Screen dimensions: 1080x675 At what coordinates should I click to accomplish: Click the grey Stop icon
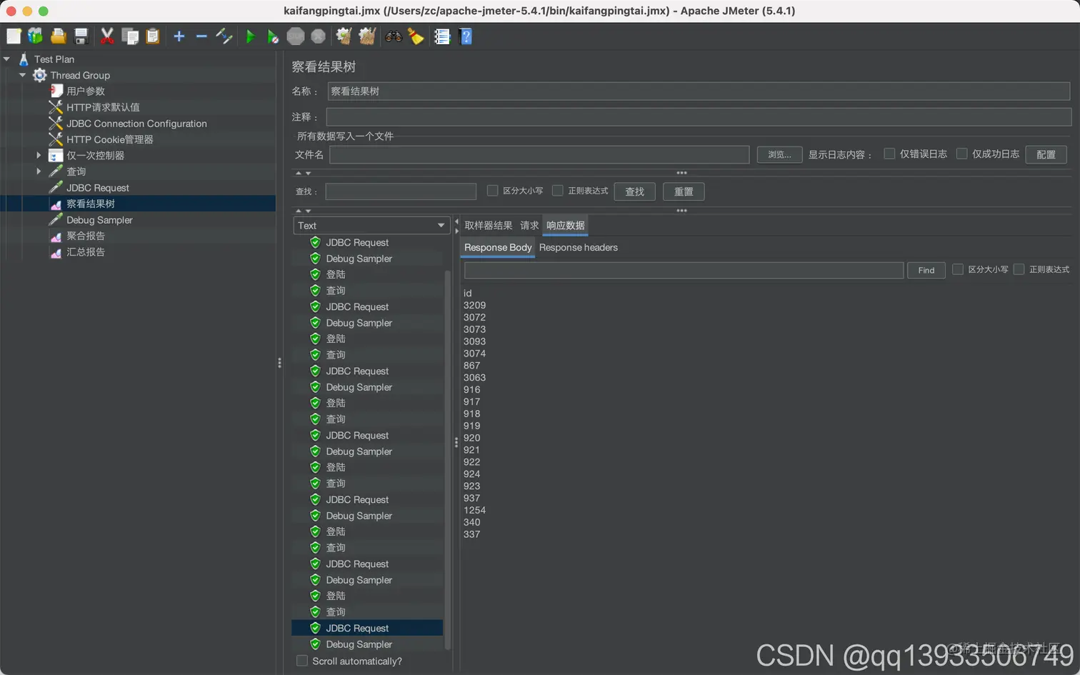296,36
